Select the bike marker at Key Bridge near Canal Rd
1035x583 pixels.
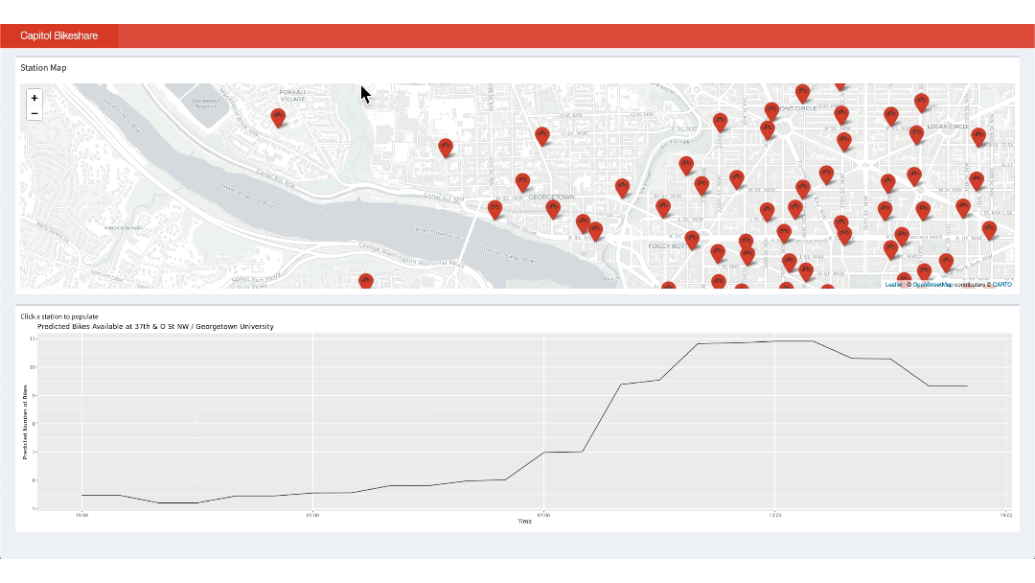tap(494, 208)
